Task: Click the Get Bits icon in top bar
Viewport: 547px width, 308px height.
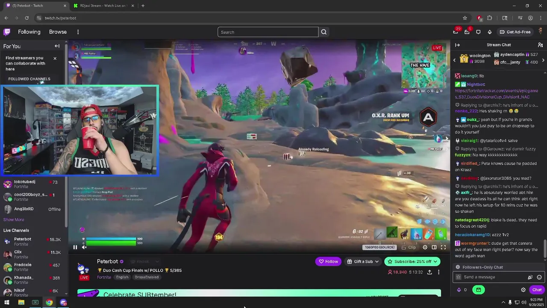Action: (x=489, y=32)
